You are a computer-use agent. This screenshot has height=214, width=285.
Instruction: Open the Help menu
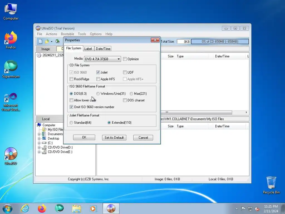[x=109, y=34]
